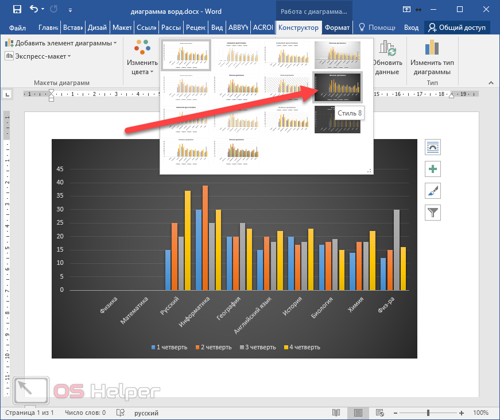Open the Файл tab
Screen dimensions: 500x420
[x=17, y=28]
